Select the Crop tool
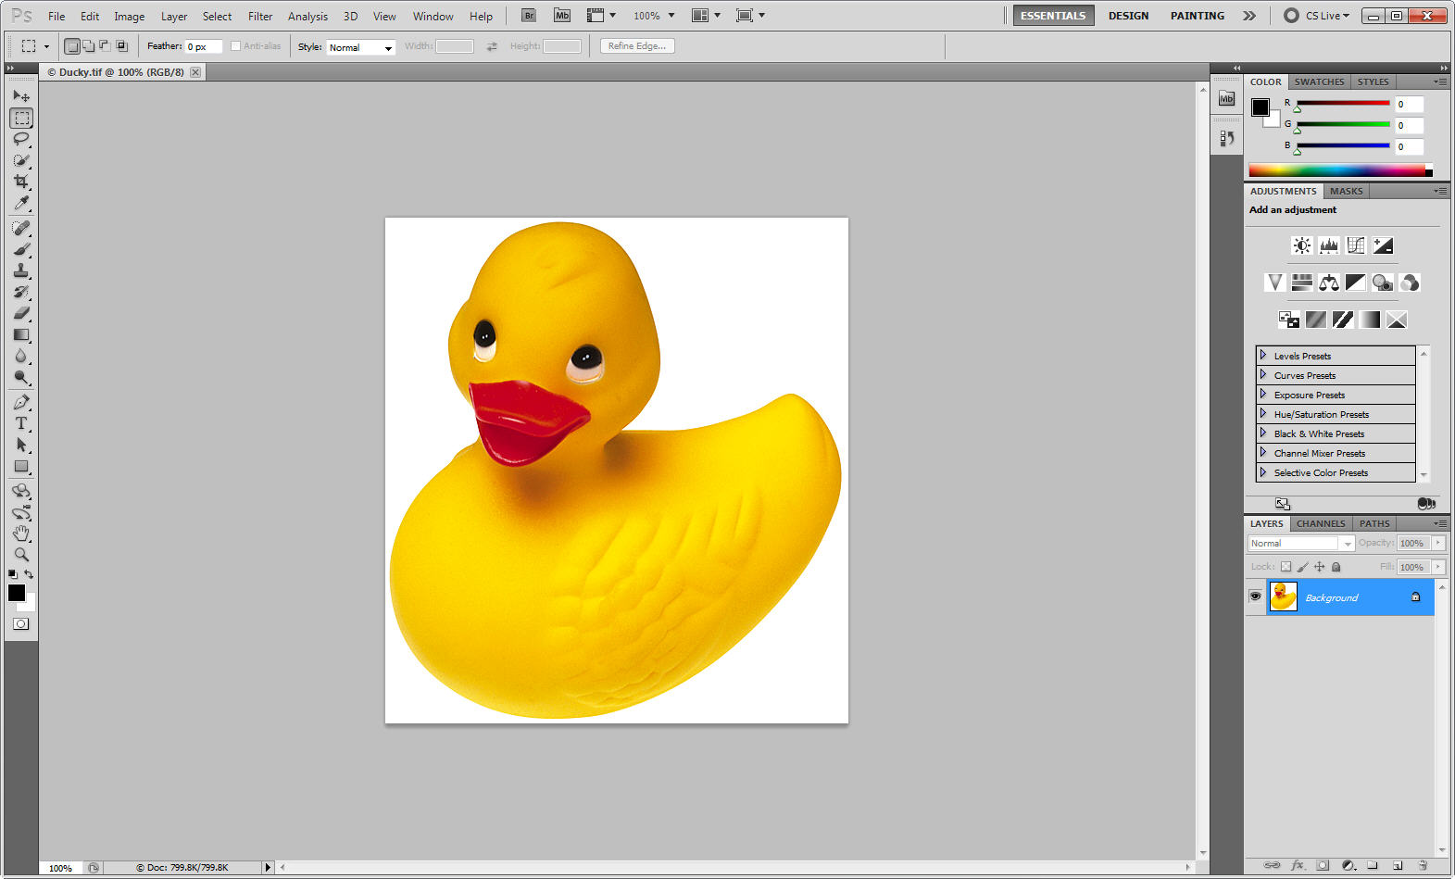Screen dimensions: 1455x879 tap(21, 182)
